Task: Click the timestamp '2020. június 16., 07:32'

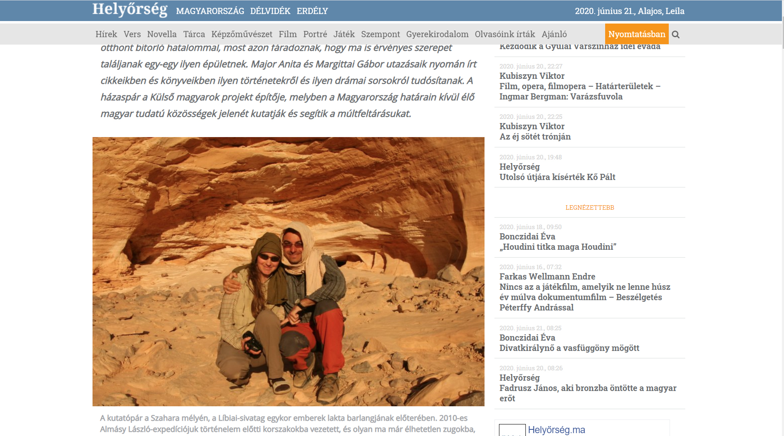Action: (530, 267)
